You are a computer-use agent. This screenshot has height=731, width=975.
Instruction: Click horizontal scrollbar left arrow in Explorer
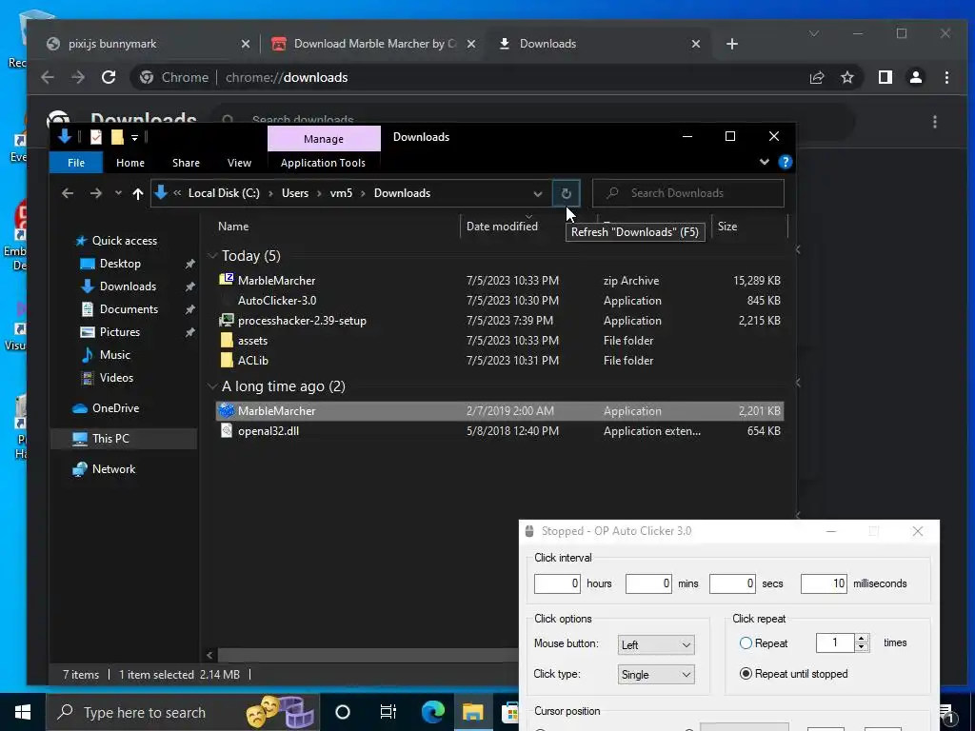[209, 655]
